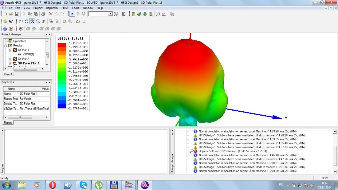The width and height of the screenshot is (338, 190).
Task: Click the validate design checkmark icon
Action: [x=139, y=14]
